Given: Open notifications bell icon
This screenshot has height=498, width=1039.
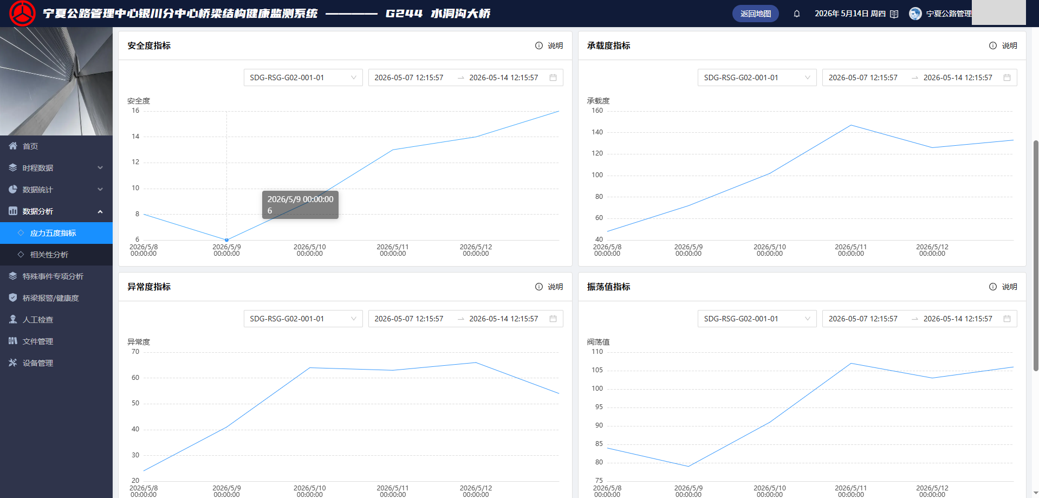Looking at the screenshot, I should click(797, 14).
